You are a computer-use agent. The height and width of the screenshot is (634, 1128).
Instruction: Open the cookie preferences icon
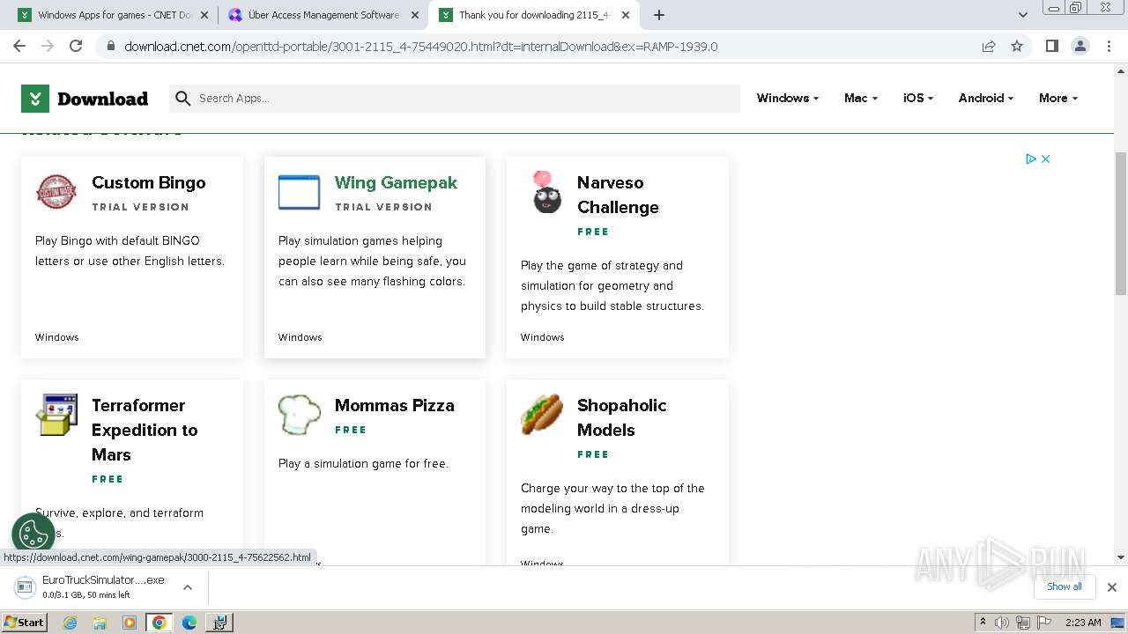click(x=33, y=534)
